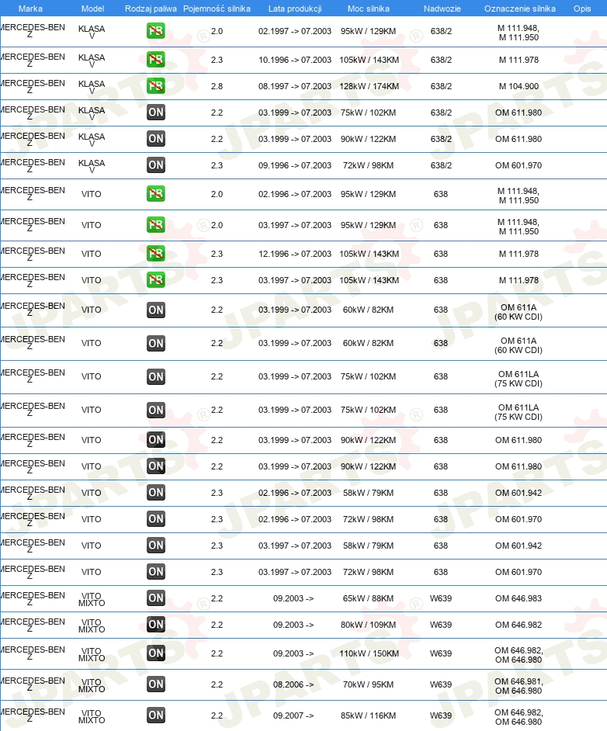Screen dimensions: 607x731
Task: Select the production date 08.2006 ->
Action: 293,684
